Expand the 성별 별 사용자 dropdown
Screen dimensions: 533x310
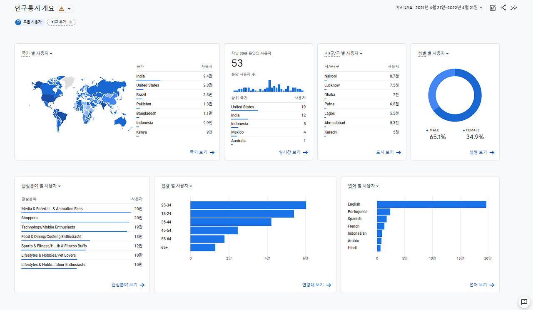tap(433, 53)
